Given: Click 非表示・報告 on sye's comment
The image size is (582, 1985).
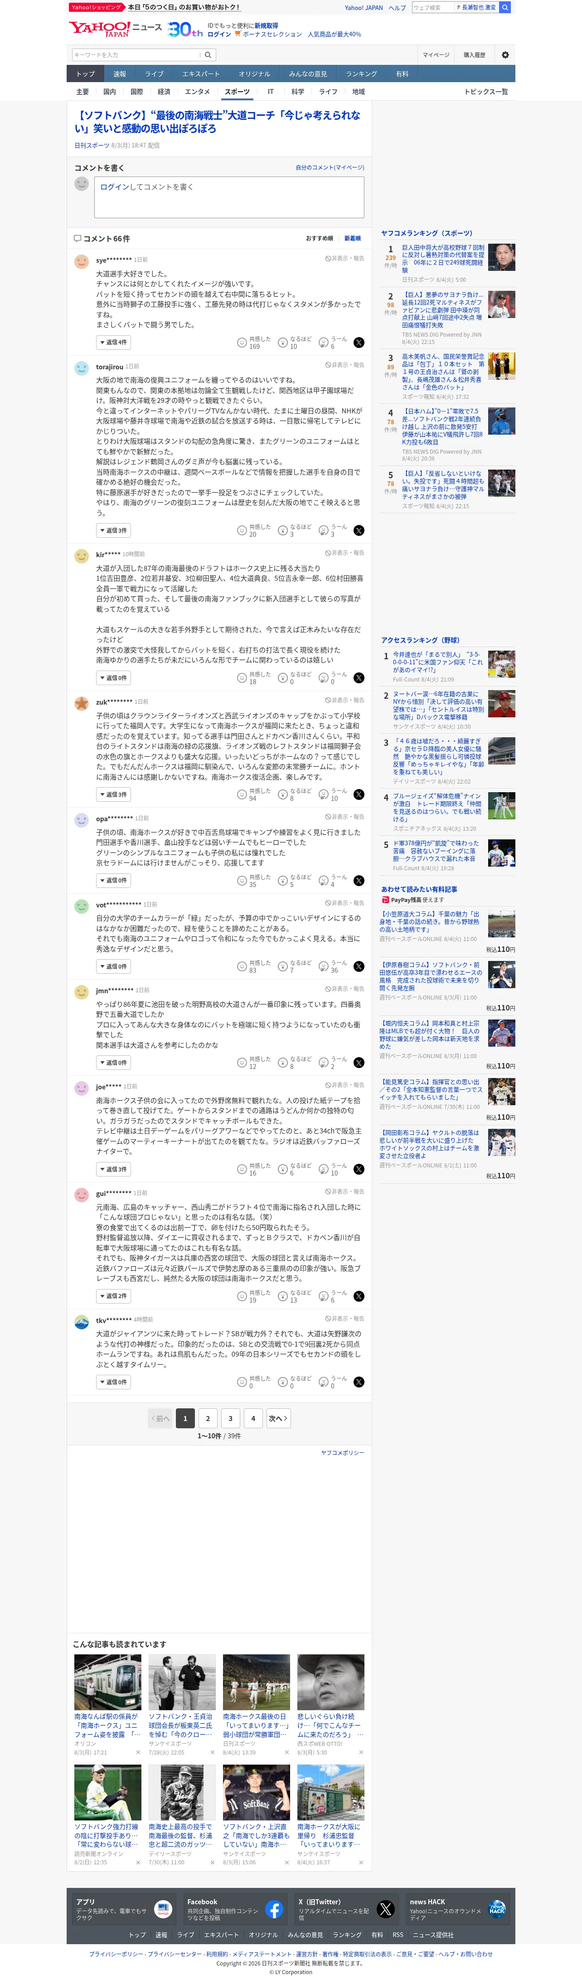Looking at the screenshot, I should point(344,259).
